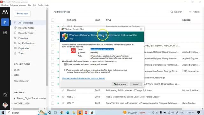Click the Cortana circle on taskbar

click(50, 112)
